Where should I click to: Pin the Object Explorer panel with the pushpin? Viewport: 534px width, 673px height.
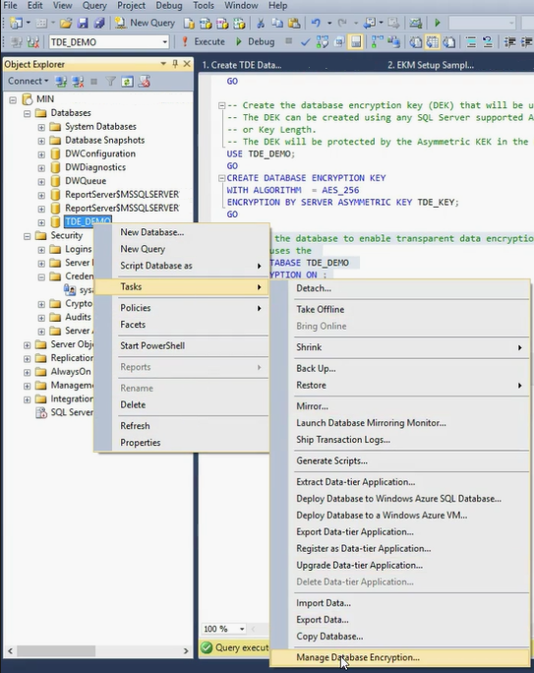[x=175, y=64]
